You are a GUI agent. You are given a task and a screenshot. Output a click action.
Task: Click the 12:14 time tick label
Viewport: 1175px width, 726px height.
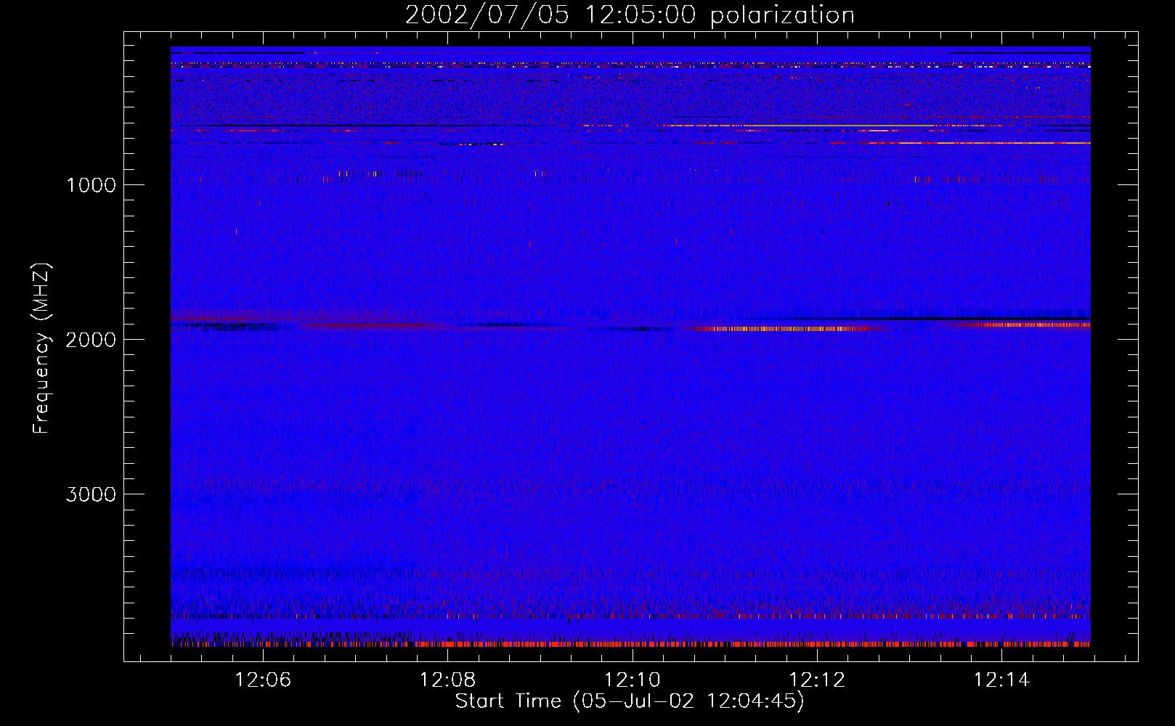click(x=1001, y=680)
